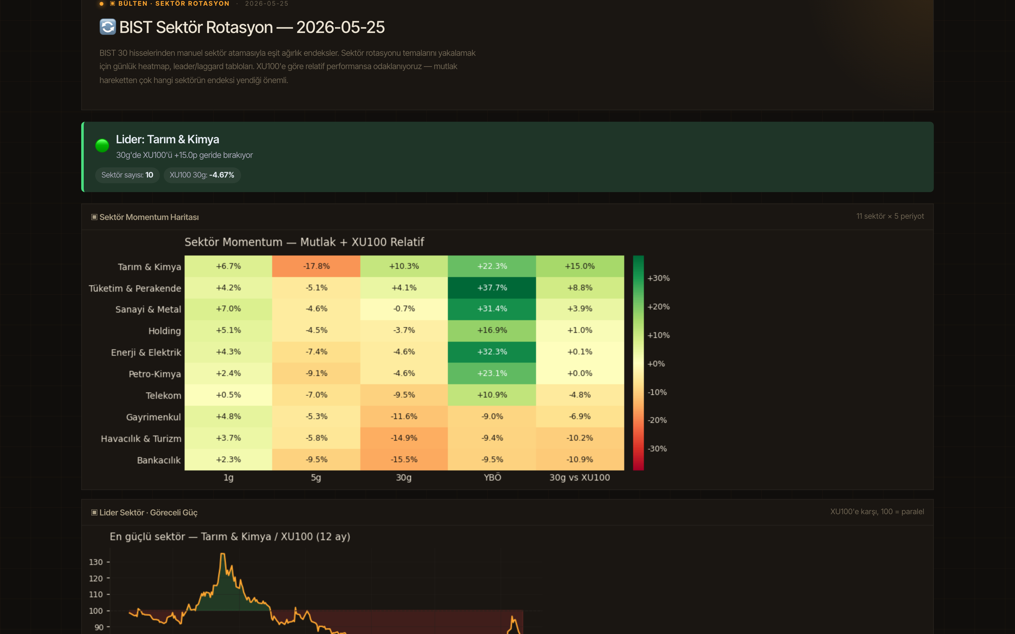
Task: Click the heatmap color scale bar
Action: pos(638,363)
